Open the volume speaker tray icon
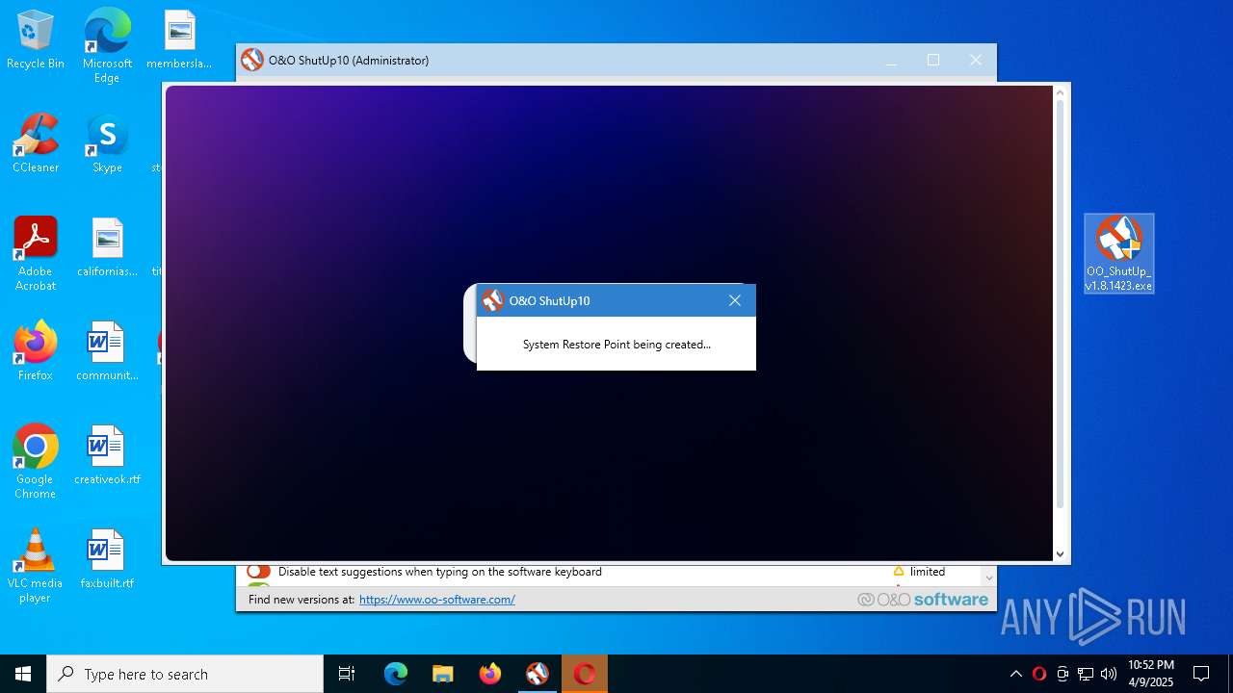1233x693 pixels. point(1109,674)
